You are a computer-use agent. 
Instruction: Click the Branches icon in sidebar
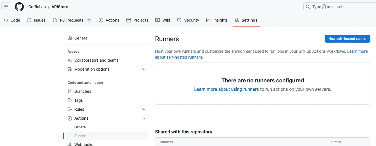pyautogui.click(x=70, y=91)
